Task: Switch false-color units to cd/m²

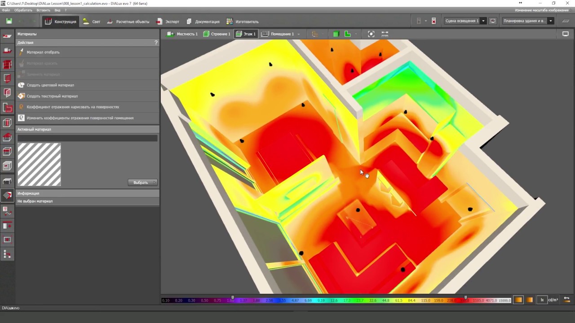Action: (x=553, y=300)
